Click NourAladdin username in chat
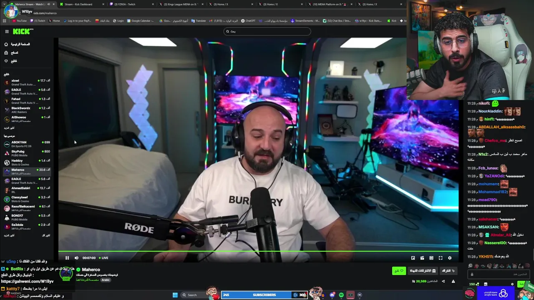Image resolution: width=534 pixels, height=300 pixels. pos(491,111)
